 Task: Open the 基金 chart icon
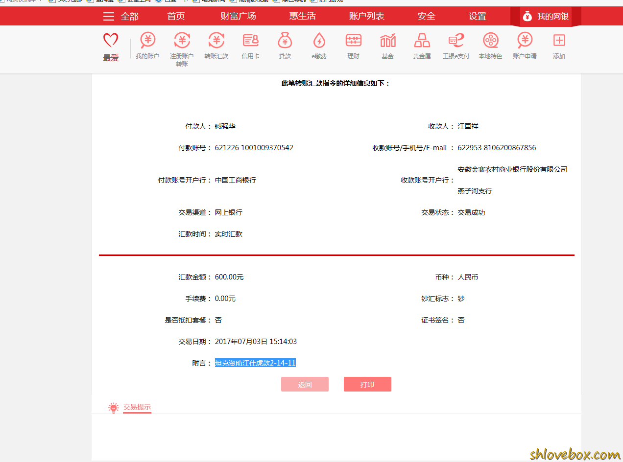[387, 40]
